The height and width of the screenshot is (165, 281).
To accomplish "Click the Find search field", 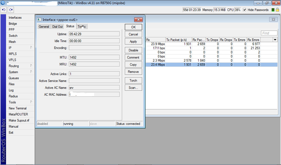I will pyautogui.click(x=269, y=33).
